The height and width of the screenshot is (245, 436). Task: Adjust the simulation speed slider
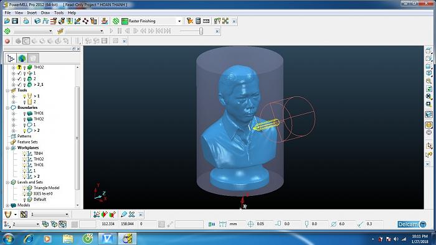[201, 31]
